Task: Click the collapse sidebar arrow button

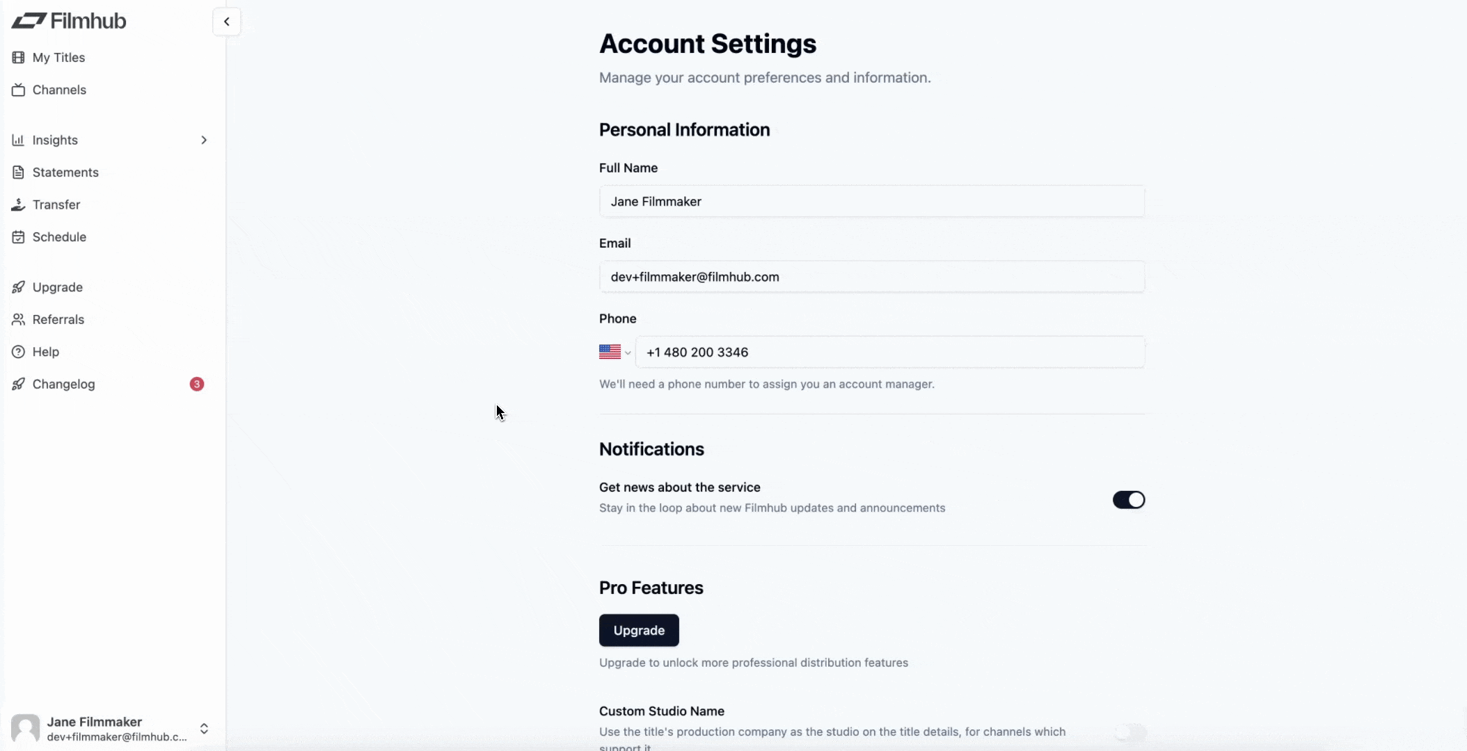Action: [225, 21]
